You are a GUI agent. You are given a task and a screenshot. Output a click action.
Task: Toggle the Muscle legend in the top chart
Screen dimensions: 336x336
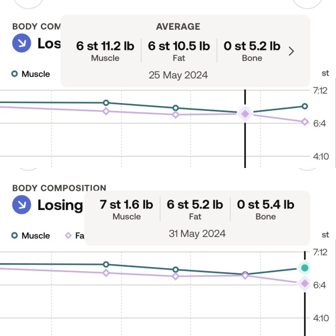click(31, 74)
